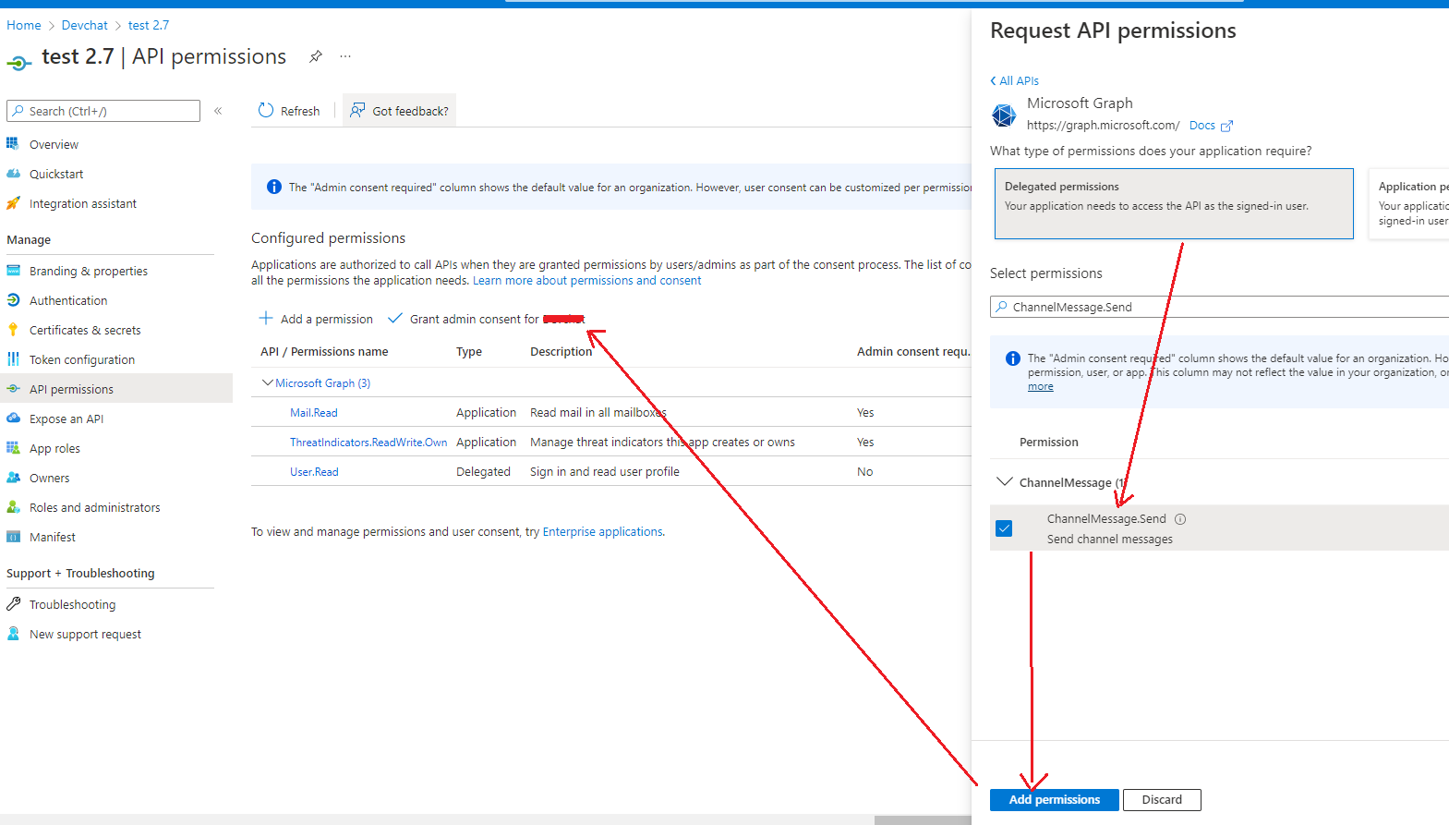Open the more options ellipsis next to title
Screen dimensions: 1449x825
pyautogui.click(x=345, y=56)
